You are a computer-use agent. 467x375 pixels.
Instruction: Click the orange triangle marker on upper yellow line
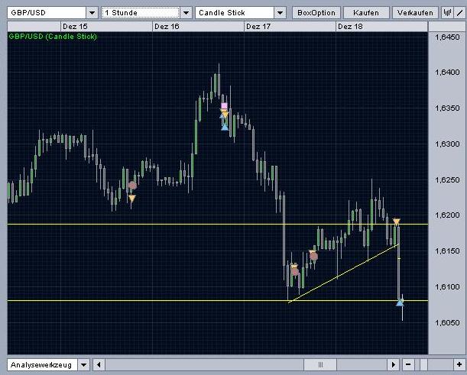pyautogui.click(x=397, y=221)
